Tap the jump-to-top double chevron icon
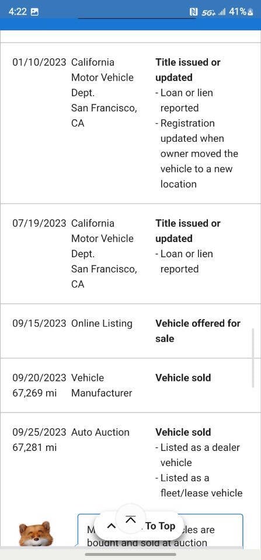Screen dimensions: 261x560 click(x=131, y=520)
